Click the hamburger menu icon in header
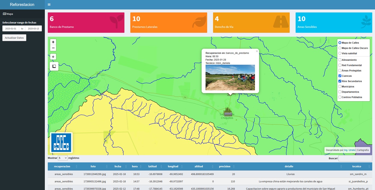The height and width of the screenshot is (190, 375). [49, 4]
